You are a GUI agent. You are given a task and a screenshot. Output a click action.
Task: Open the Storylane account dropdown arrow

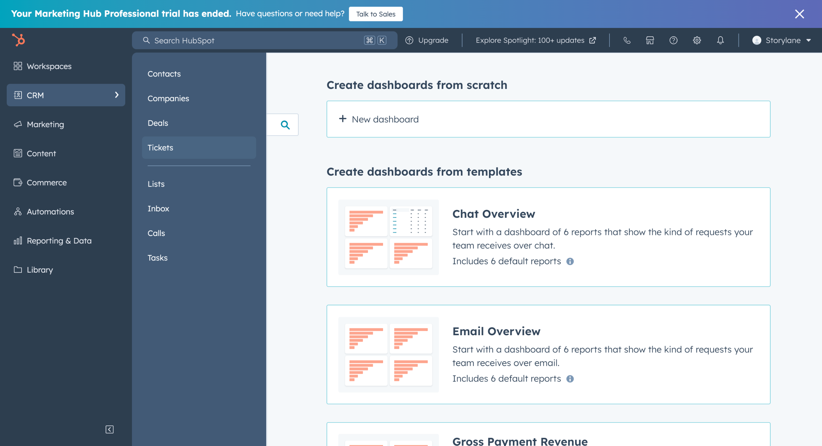(809, 40)
